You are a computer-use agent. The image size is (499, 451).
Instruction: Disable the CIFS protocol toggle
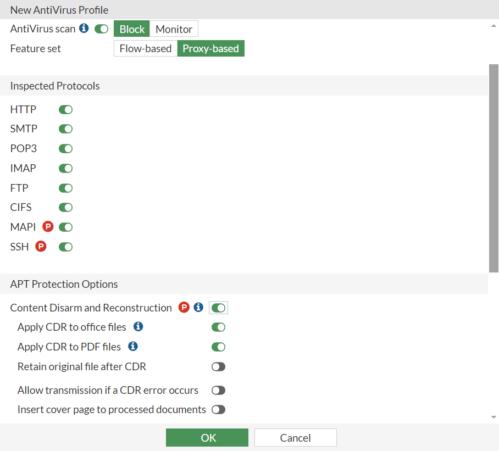pos(66,208)
